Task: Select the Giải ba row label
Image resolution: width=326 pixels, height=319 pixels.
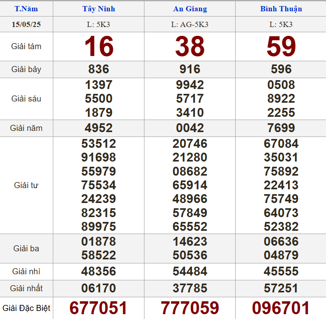Action: tap(26, 249)
